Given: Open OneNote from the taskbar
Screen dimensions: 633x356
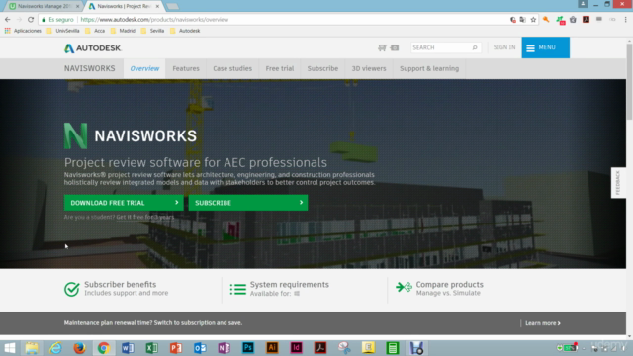Looking at the screenshot, I should click(225, 347).
